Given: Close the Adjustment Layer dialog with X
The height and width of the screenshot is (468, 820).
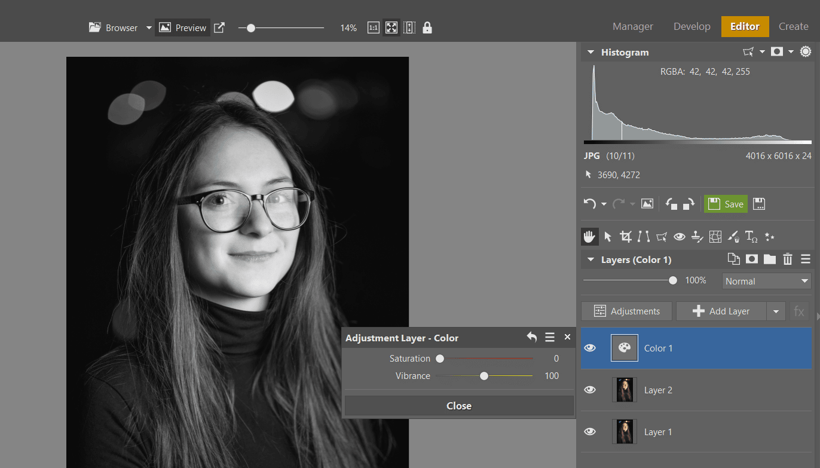Looking at the screenshot, I should pyautogui.click(x=567, y=337).
